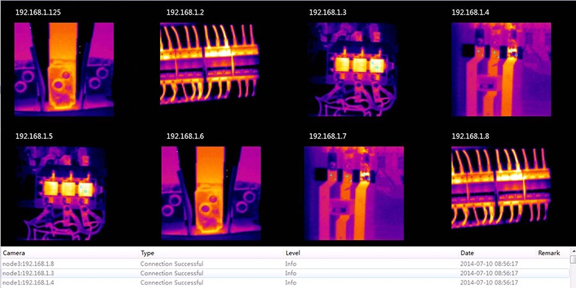Click the 192.168.1.3 thermal camera image

click(355, 69)
